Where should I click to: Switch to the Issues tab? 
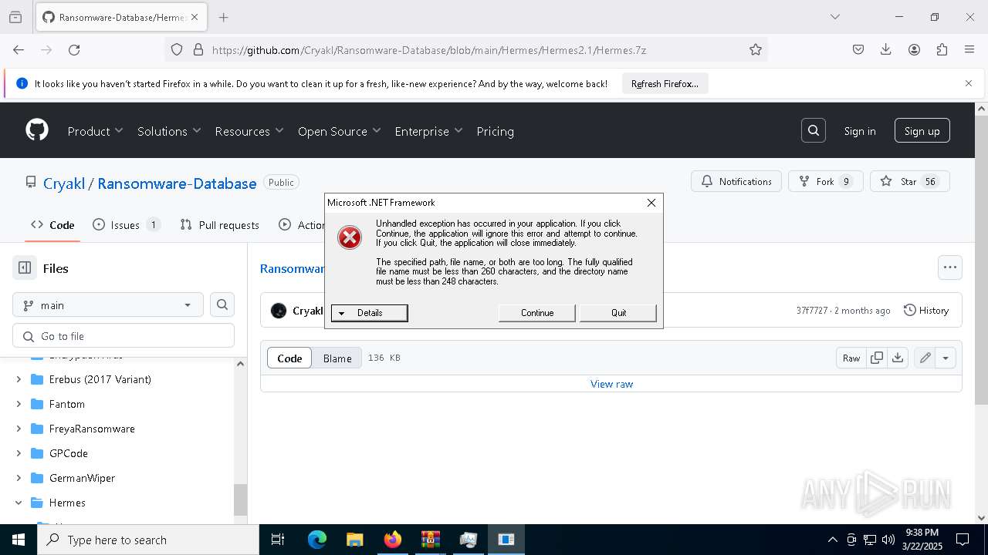(126, 225)
